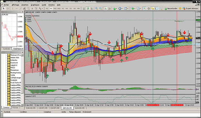Toggle the Data Window crosshair icon
The image size is (201, 118).
(x=149, y=9)
